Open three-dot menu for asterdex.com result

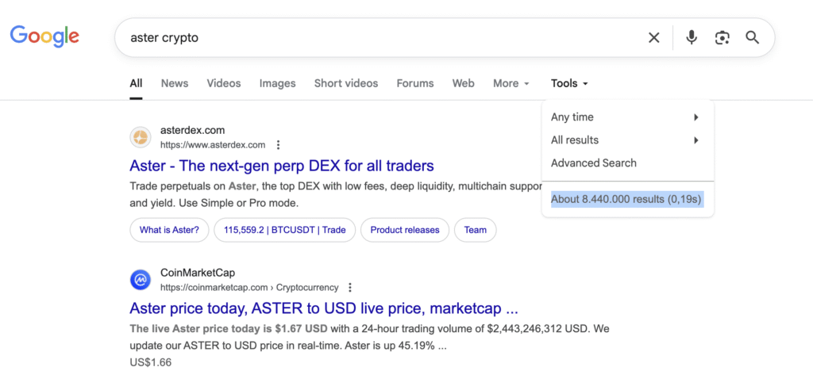278,145
